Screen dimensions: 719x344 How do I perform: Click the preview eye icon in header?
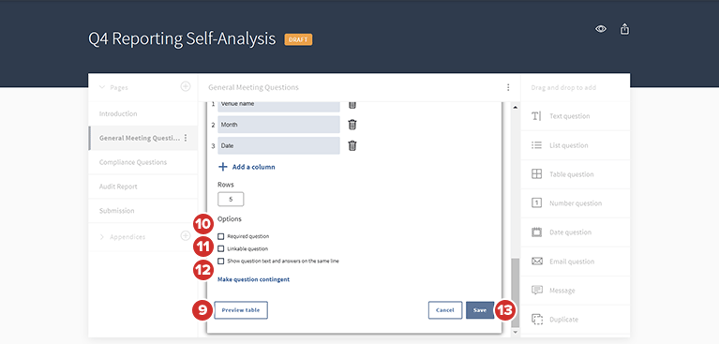point(601,29)
